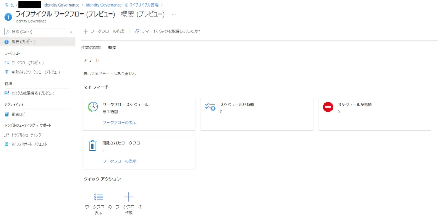Open 概要 (プレビュー) in sidebar
The width and height of the screenshot is (438, 224).
pos(38,42)
